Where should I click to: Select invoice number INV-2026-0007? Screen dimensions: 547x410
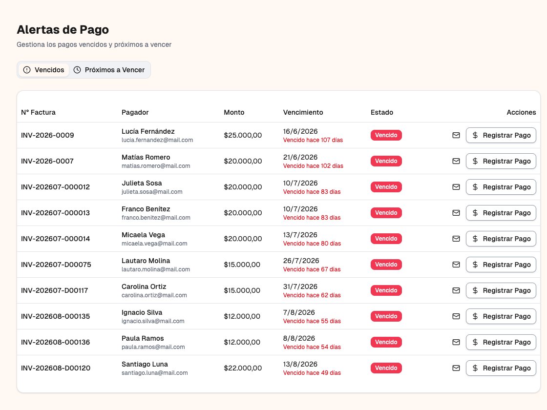[x=47, y=161]
